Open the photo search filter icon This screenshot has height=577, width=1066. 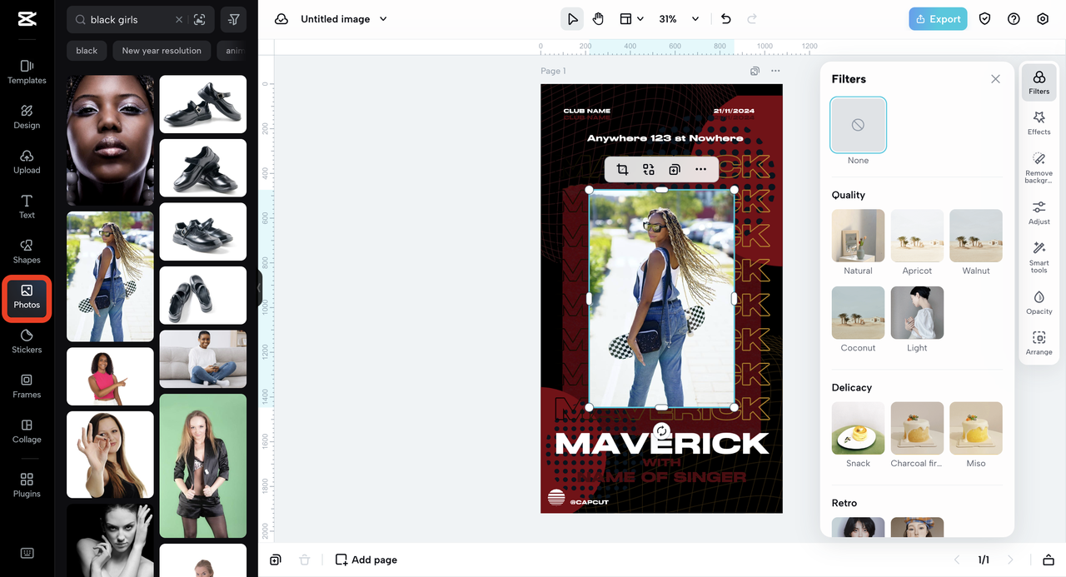click(234, 19)
